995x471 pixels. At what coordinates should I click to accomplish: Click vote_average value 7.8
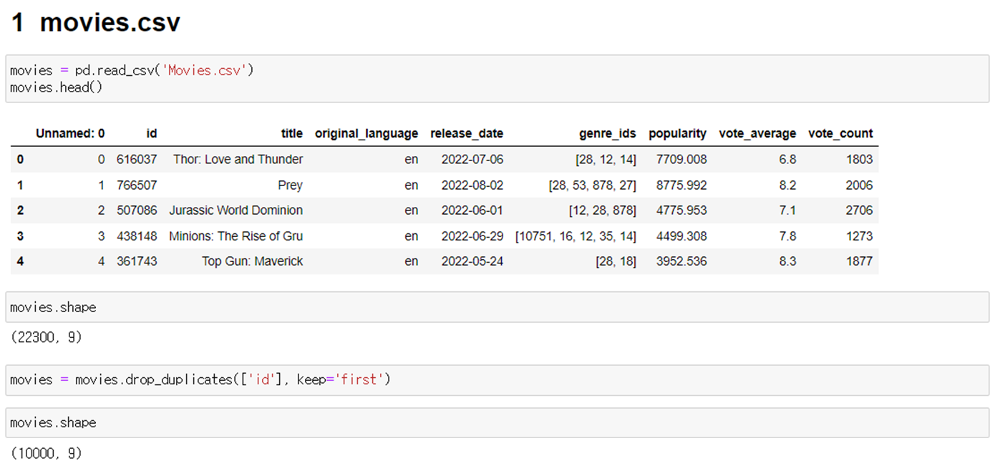(787, 236)
